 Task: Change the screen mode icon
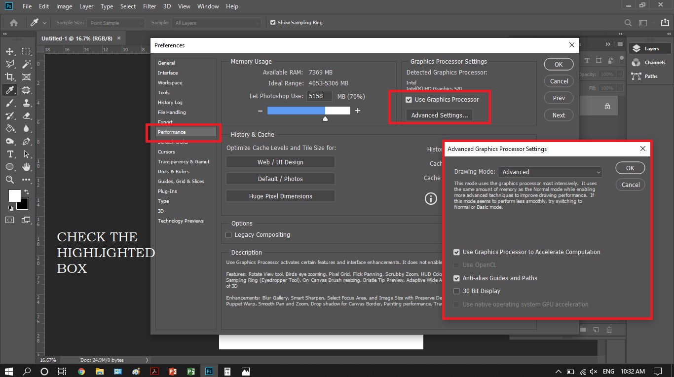[26, 220]
